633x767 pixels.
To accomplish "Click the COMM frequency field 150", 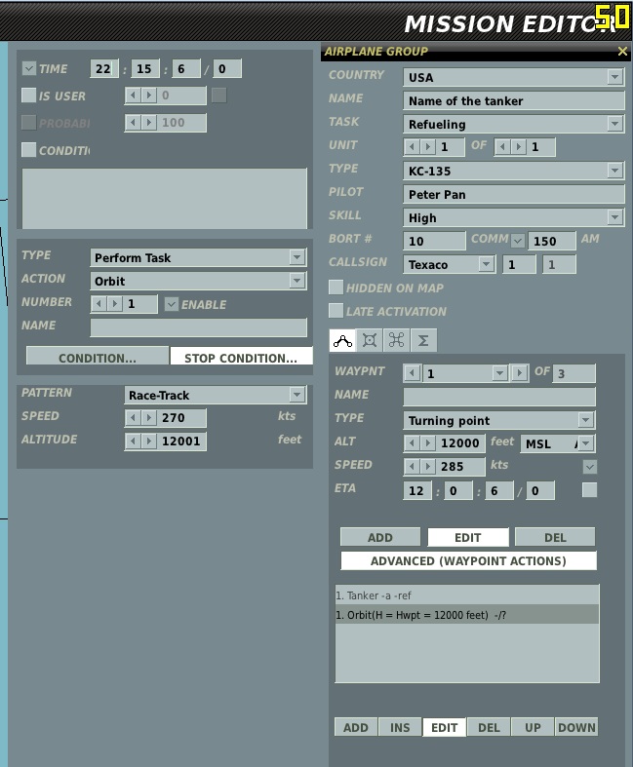I will (551, 241).
